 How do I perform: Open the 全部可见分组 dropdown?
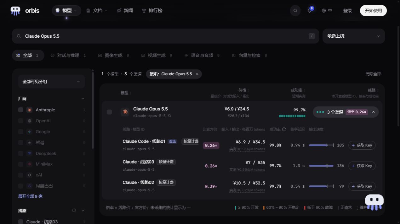tap(51, 82)
